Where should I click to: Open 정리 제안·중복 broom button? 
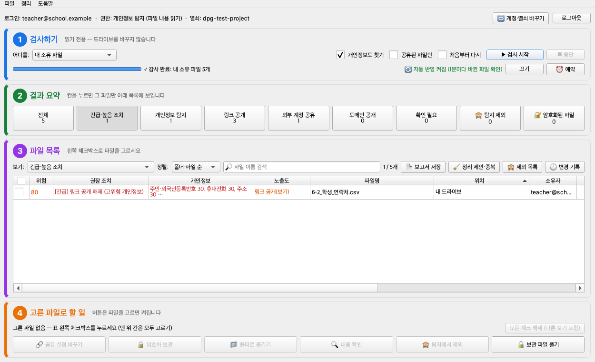click(474, 167)
